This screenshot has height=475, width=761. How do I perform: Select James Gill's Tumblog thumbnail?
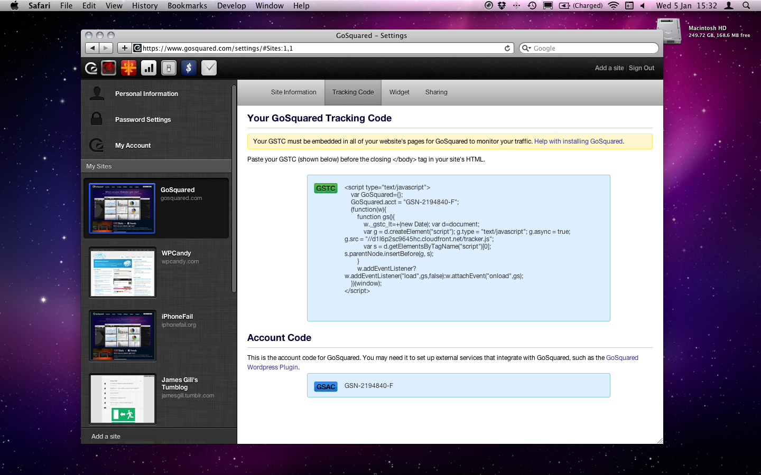pos(122,399)
